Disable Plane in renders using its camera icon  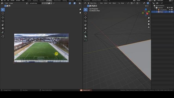click(172, 12)
